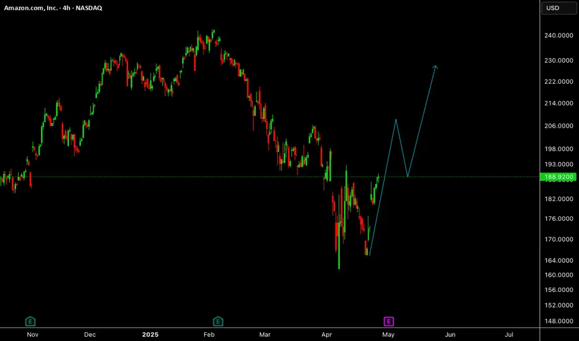This screenshot has width=579, height=341.
Task: Click the 164.0000 price axis label
Action: click(558, 260)
